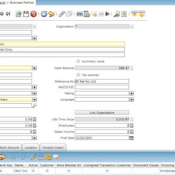
Task: Expand the Language dropdown
Action: tap(132, 100)
